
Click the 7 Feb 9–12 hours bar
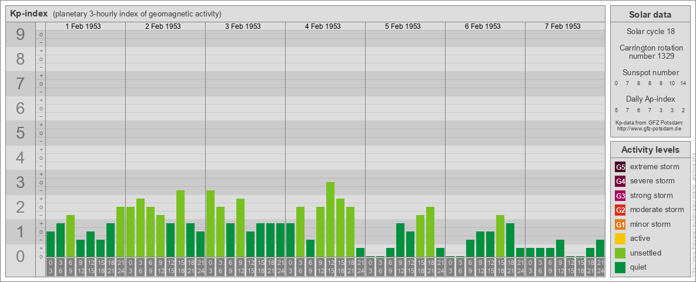pyautogui.click(x=560, y=249)
